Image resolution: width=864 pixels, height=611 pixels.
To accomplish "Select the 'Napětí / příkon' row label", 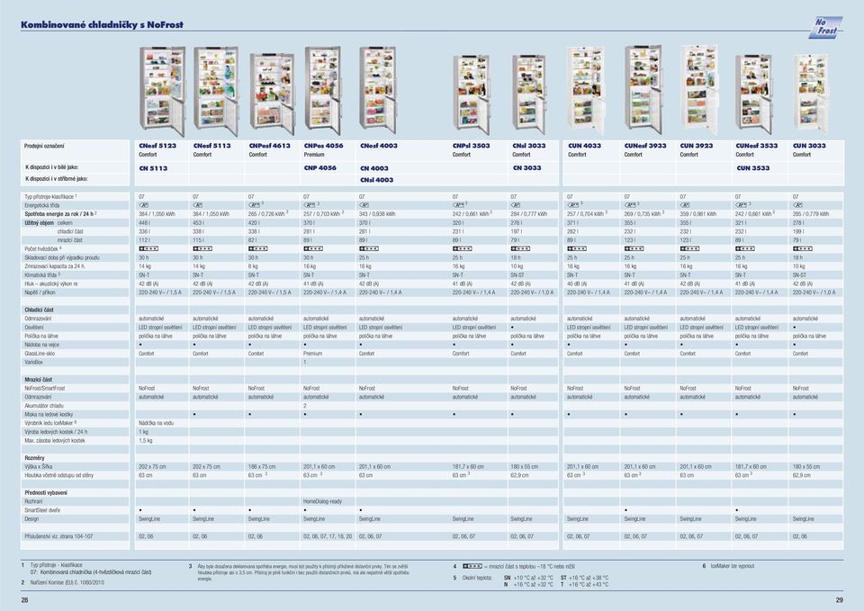I will click(x=40, y=292).
